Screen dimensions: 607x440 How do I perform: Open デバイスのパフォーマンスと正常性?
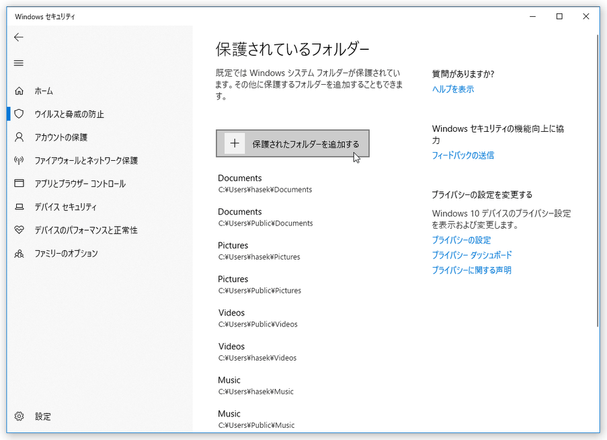[x=99, y=230]
